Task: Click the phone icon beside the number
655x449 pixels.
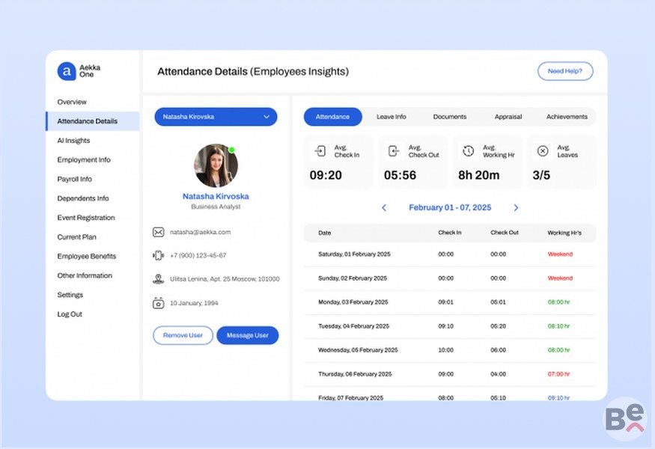Action: point(158,255)
